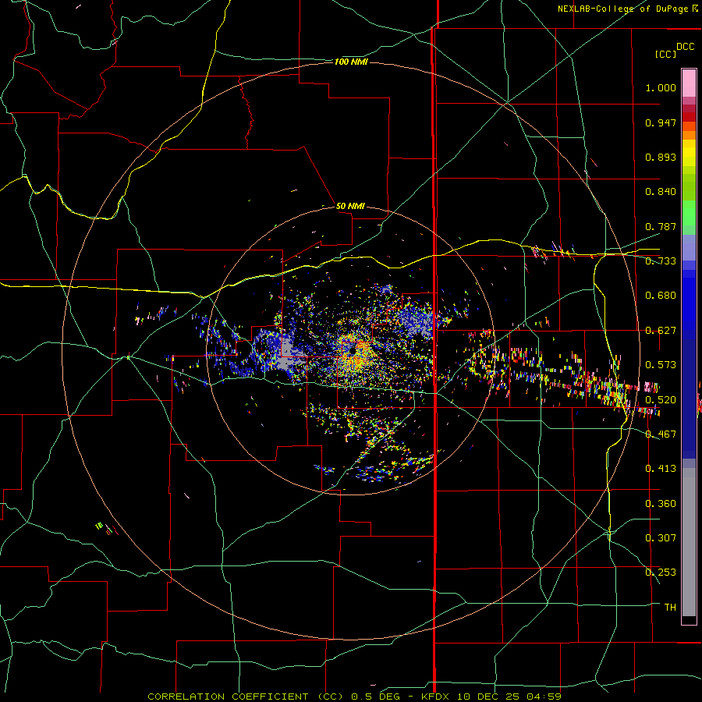Click the TH threshold label on the legend
This screenshot has height=702, width=702.
[670, 607]
